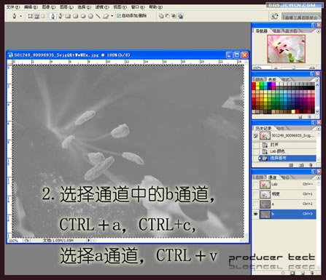Switch to the 历史记录 History tab
Screen dimensions: 326x280
pyautogui.click(x=263, y=128)
